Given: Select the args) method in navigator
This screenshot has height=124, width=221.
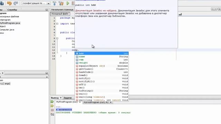Looking at the screenshot, I should pos(5,83).
